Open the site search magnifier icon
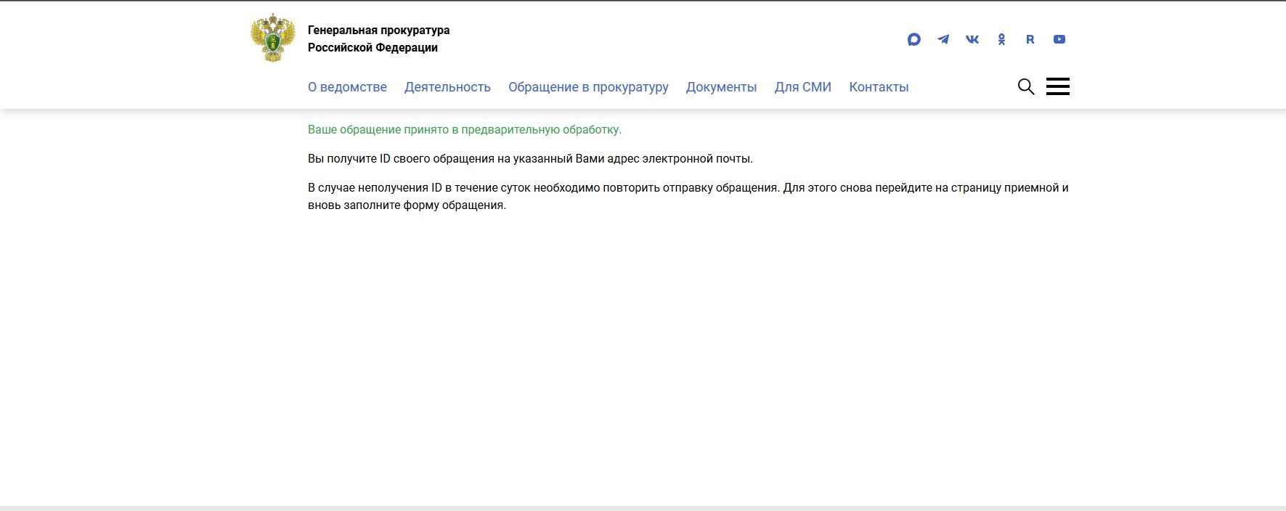1286x511 pixels. click(1026, 86)
